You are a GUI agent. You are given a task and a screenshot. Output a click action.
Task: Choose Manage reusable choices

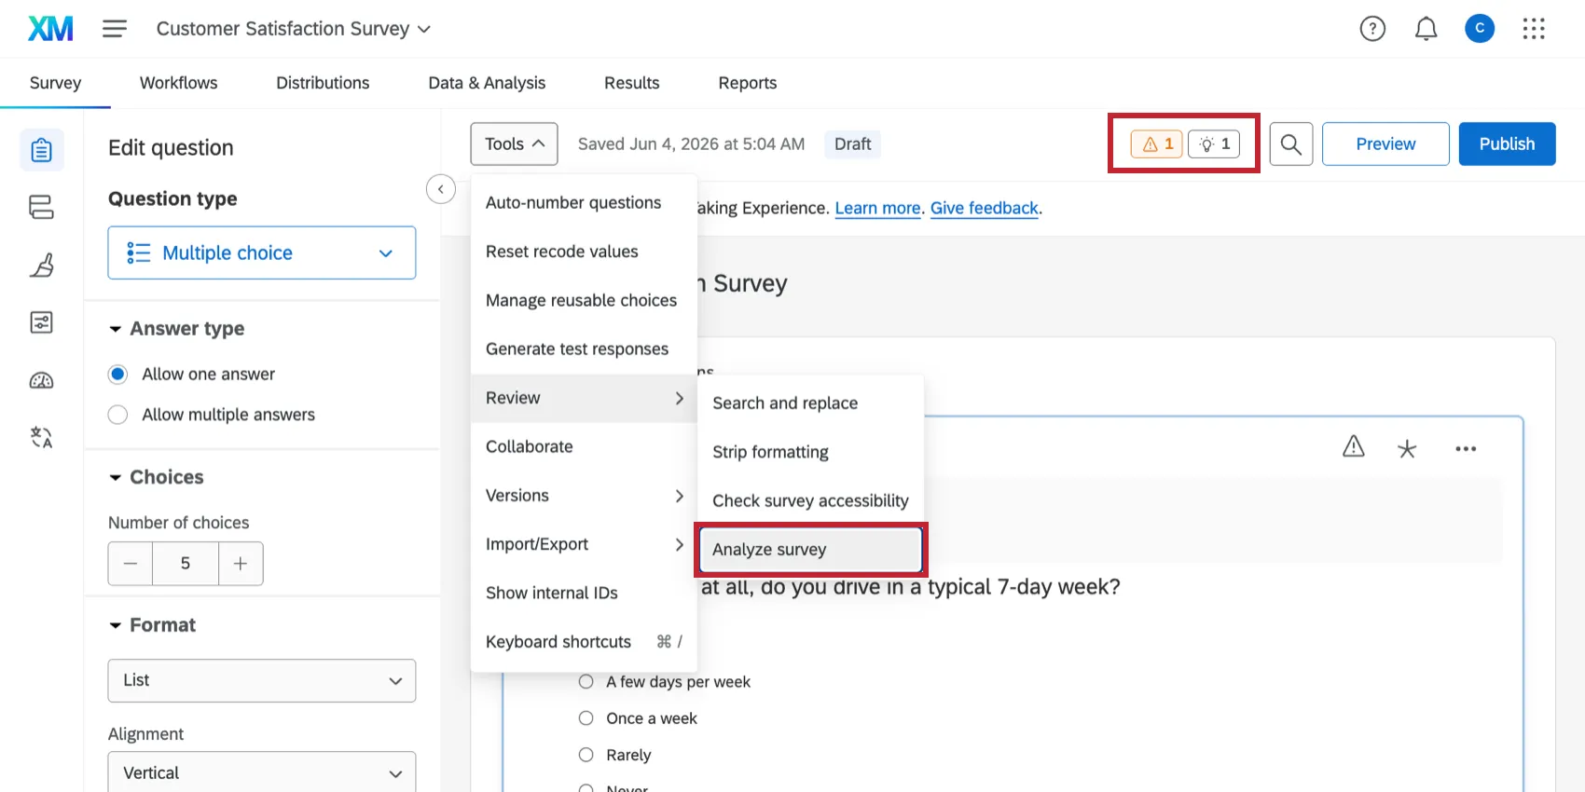(584, 300)
